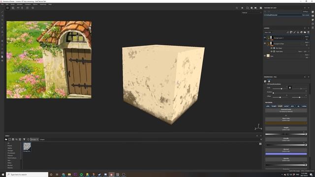Hide the second Grunge fill layer
Image resolution: width=315 pixels, height=177 pixels.
tap(265, 43)
